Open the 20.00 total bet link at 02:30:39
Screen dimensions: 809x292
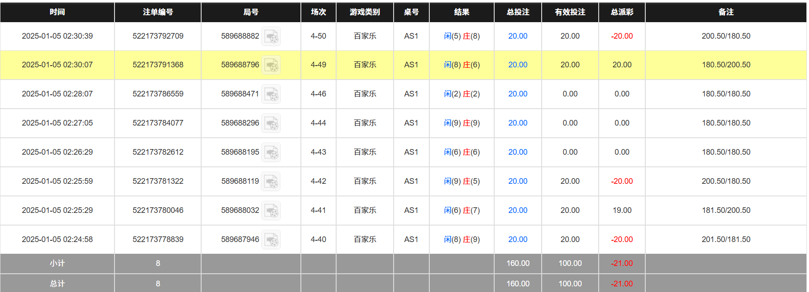point(518,36)
